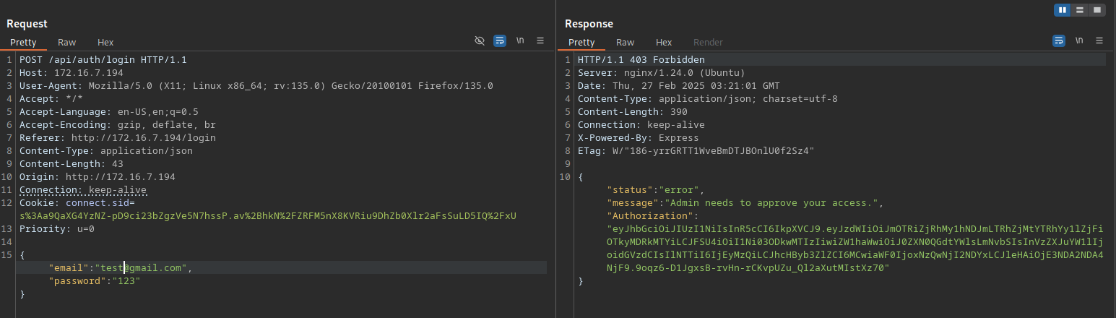Select the Pretty tab in Request

(23, 43)
